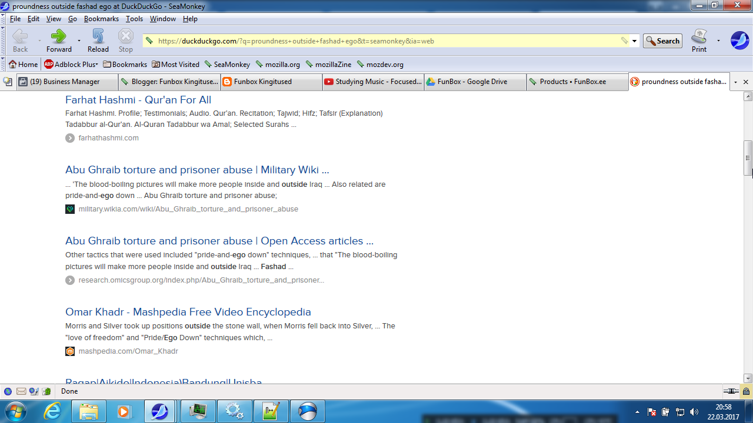This screenshot has width=753, height=423.
Task: Open the Bookmarks folder on bookmarks bar
Action: [x=125, y=65]
